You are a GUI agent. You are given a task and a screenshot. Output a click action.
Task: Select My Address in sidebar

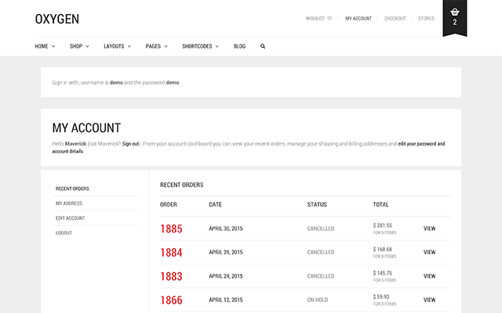click(x=69, y=203)
